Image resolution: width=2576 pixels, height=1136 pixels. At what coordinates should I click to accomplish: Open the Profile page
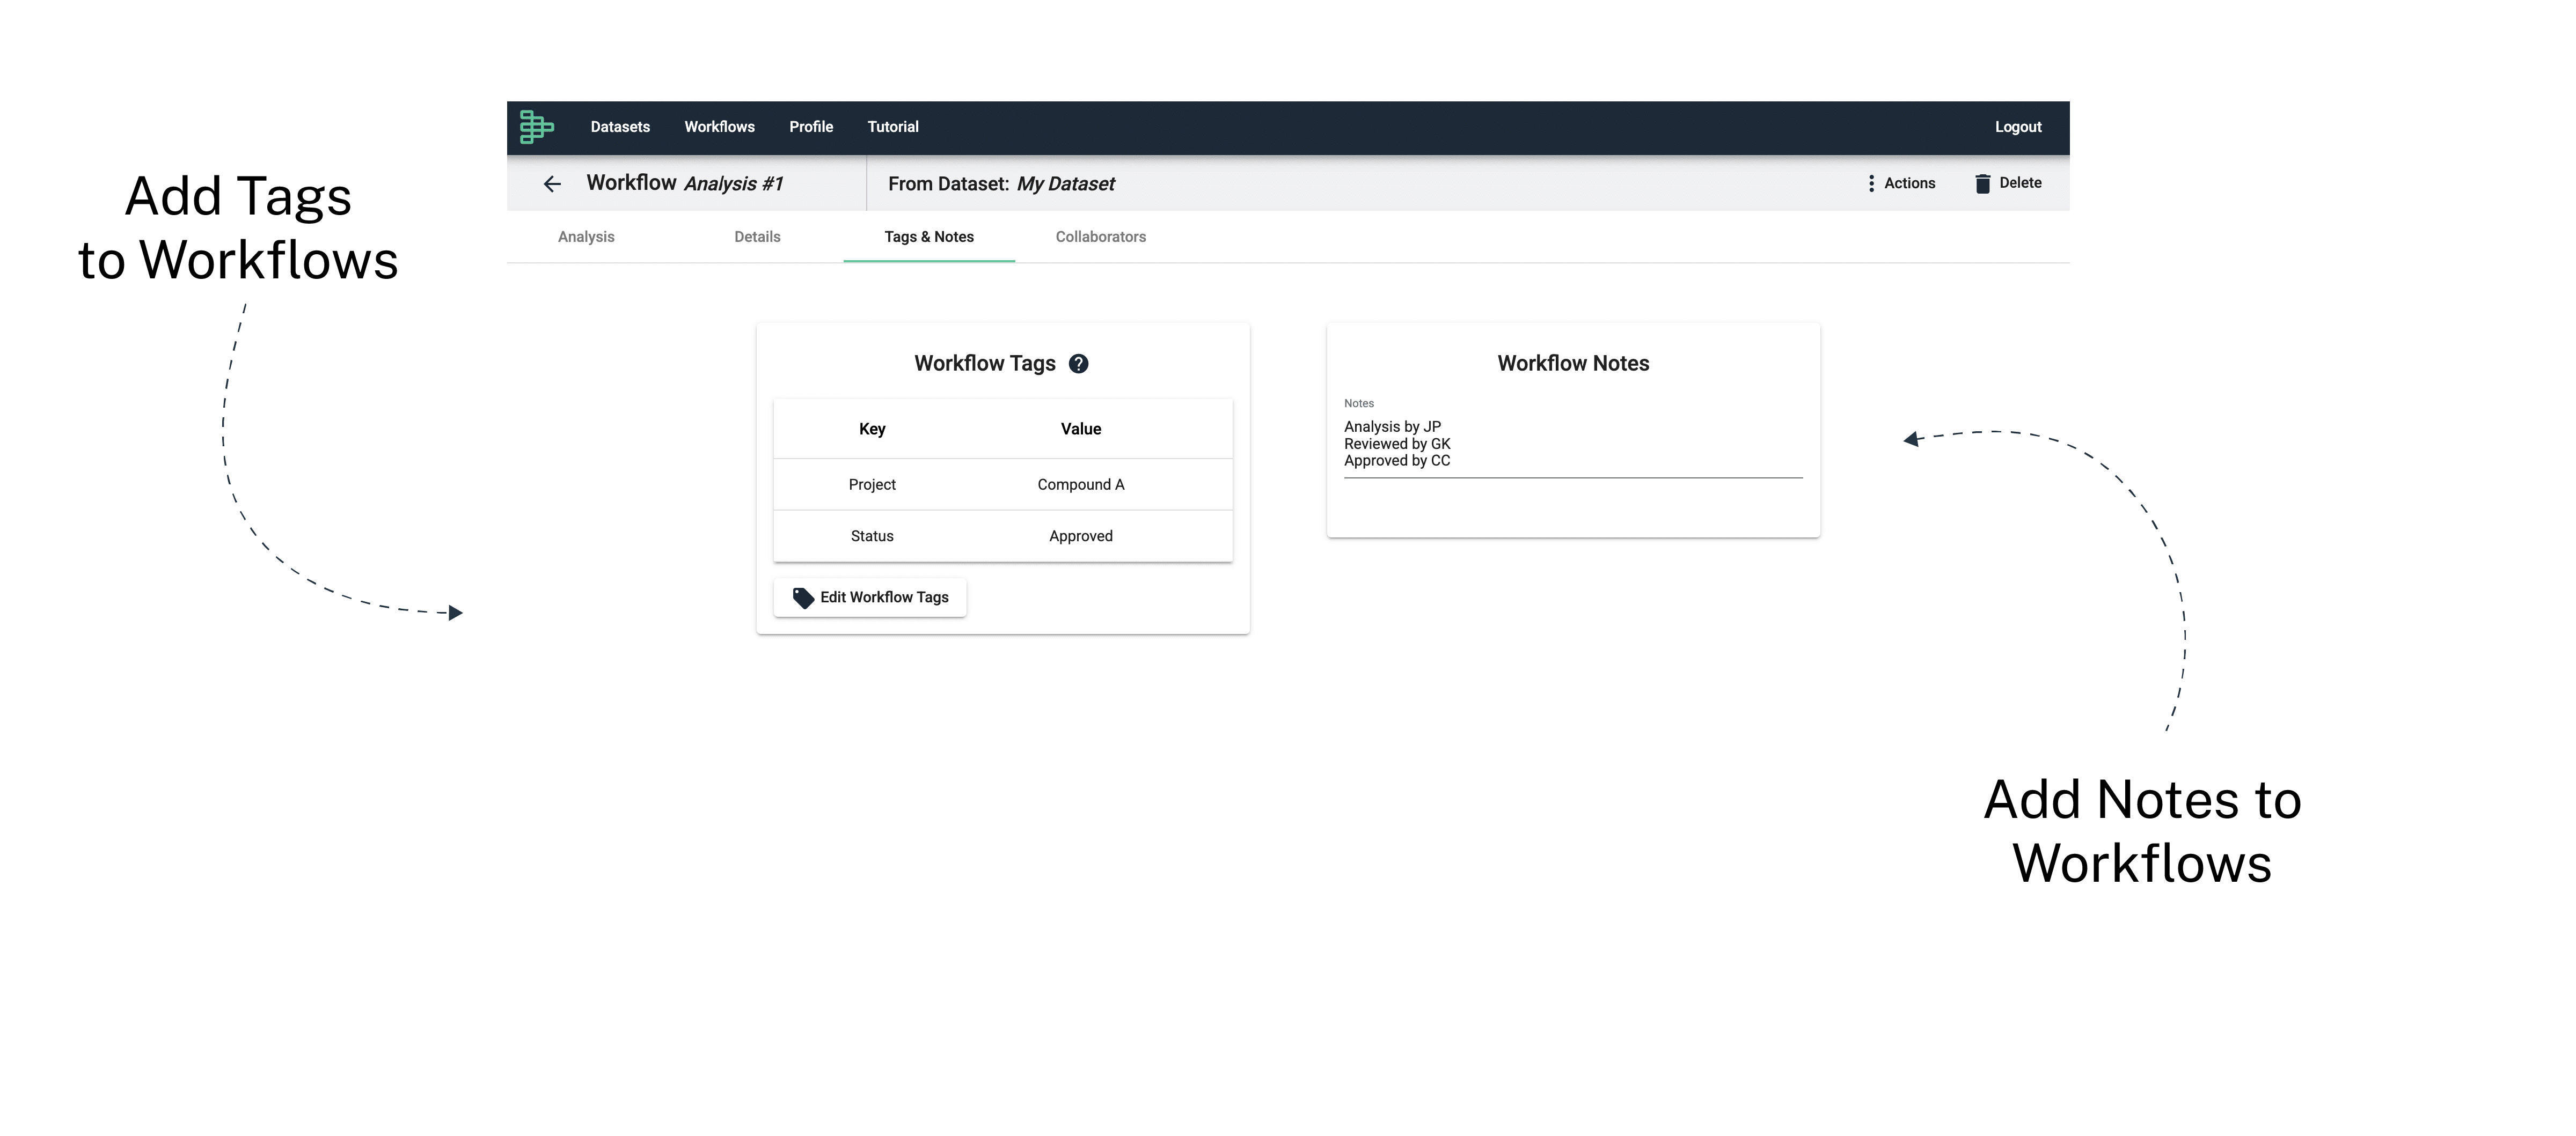click(x=811, y=127)
